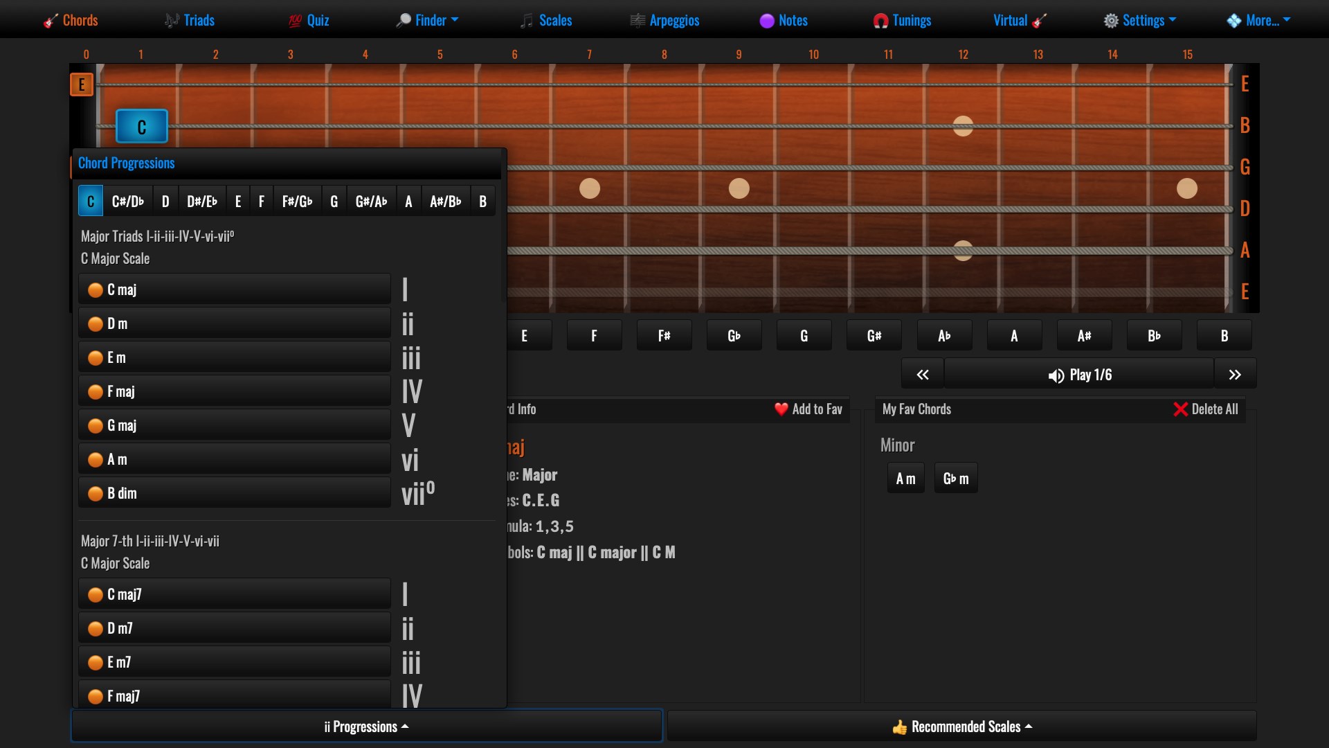Select the C key tab
Viewport: 1329px width, 748px height.
pyautogui.click(x=91, y=201)
